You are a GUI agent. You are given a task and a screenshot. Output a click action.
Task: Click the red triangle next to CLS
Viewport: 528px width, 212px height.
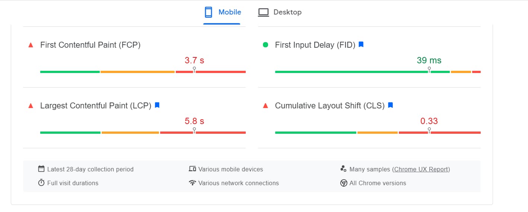[x=265, y=106]
